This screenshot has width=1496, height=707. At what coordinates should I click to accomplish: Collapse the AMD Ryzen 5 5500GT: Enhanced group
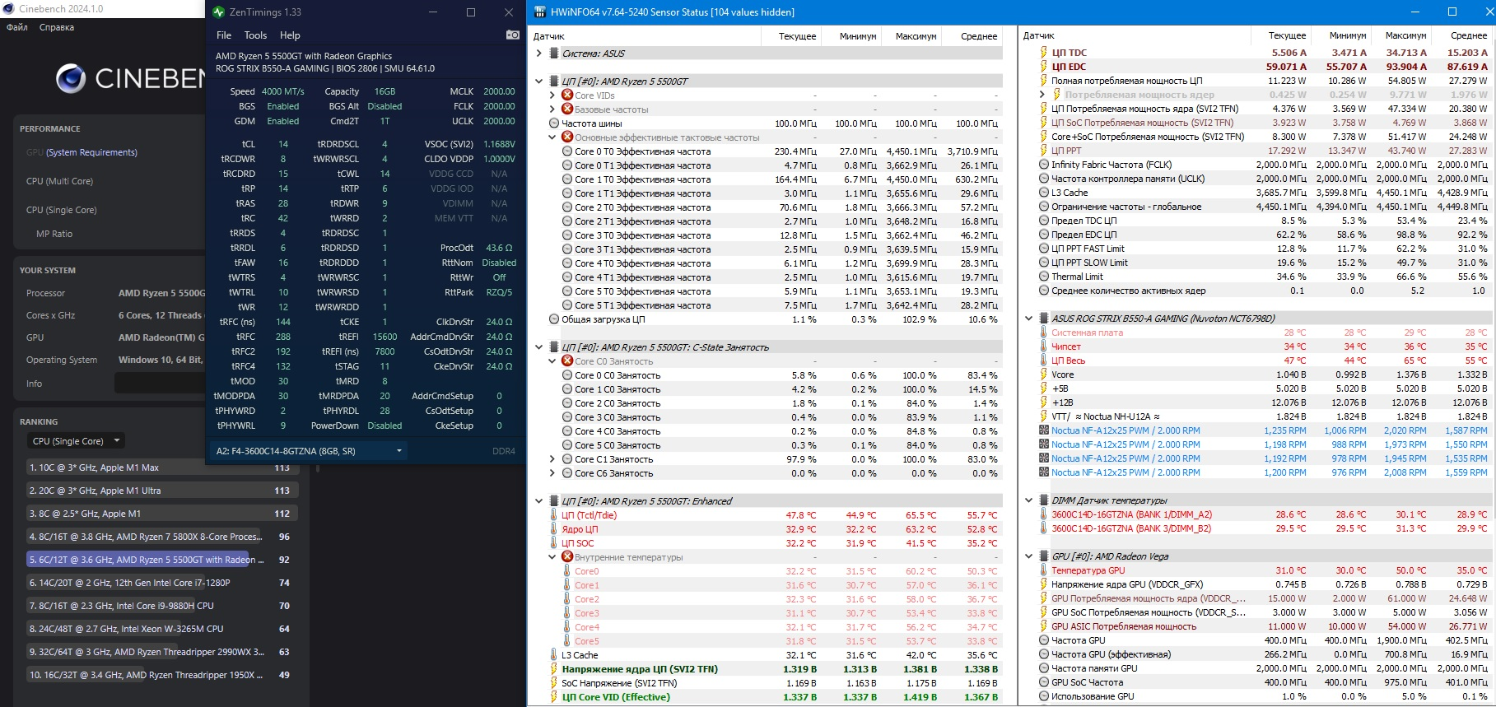click(x=539, y=501)
